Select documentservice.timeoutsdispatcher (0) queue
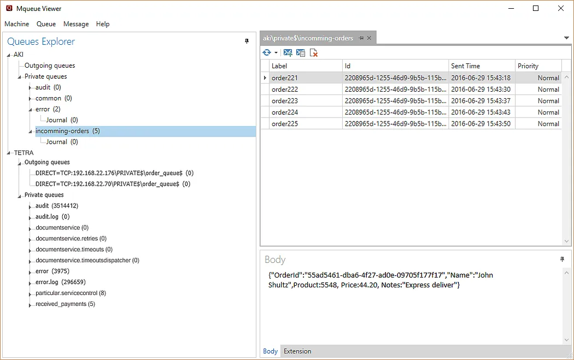This screenshot has width=574, height=360. point(87,261)
